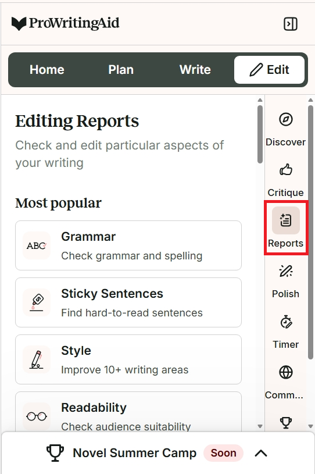Open the Community globe icon
Screen dimensions: 315x474
click(x=286, y=372)
